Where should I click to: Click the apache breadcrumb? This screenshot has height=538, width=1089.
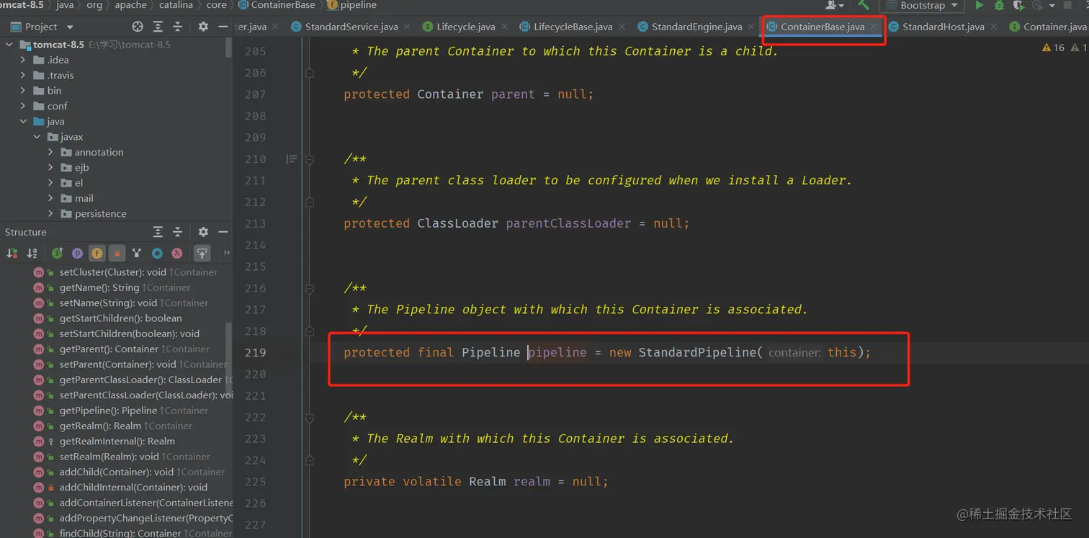click(x=131, y=5)
